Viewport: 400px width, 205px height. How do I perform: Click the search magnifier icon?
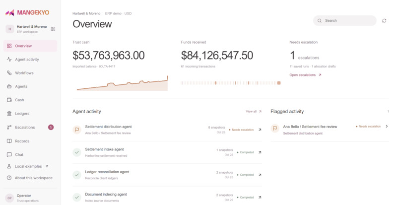[x=320, y=21]
